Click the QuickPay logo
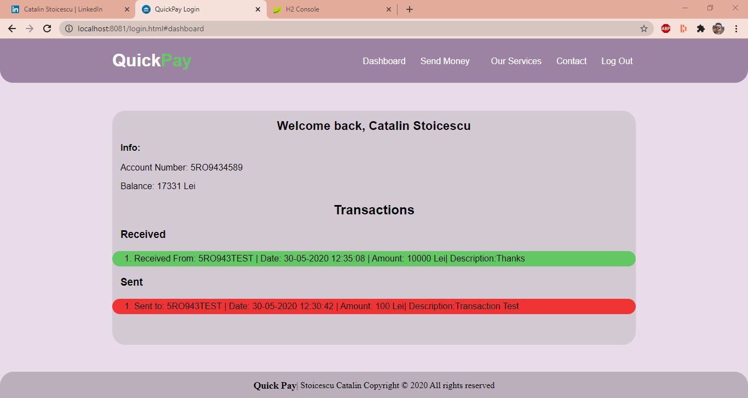This screenshot has height=398, width=748. pos(152,60)
